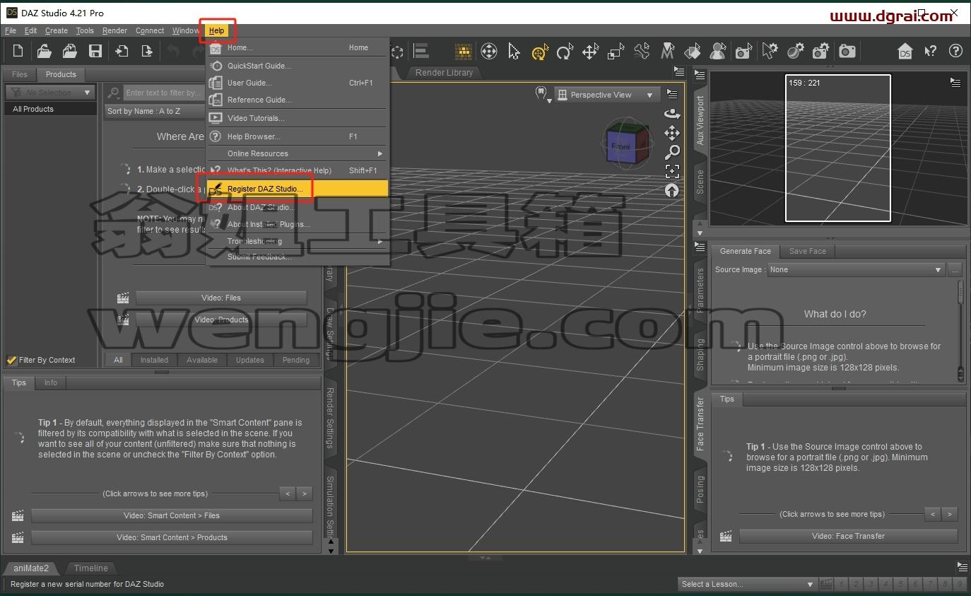
Task: Open the Select a Lesson dropdown
Action: (x=748, y=584)
